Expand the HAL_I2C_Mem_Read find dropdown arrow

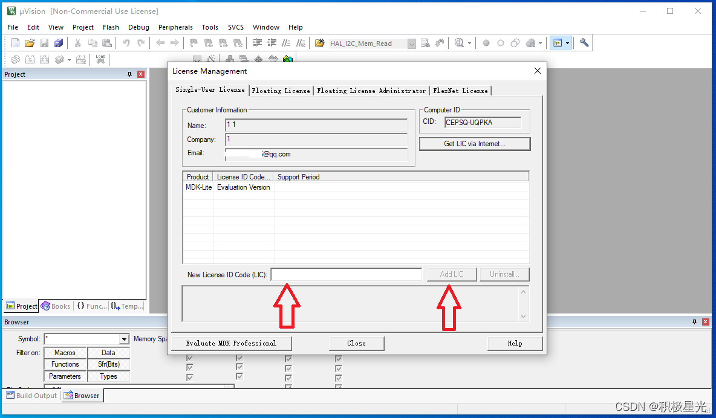coord(411,43)
